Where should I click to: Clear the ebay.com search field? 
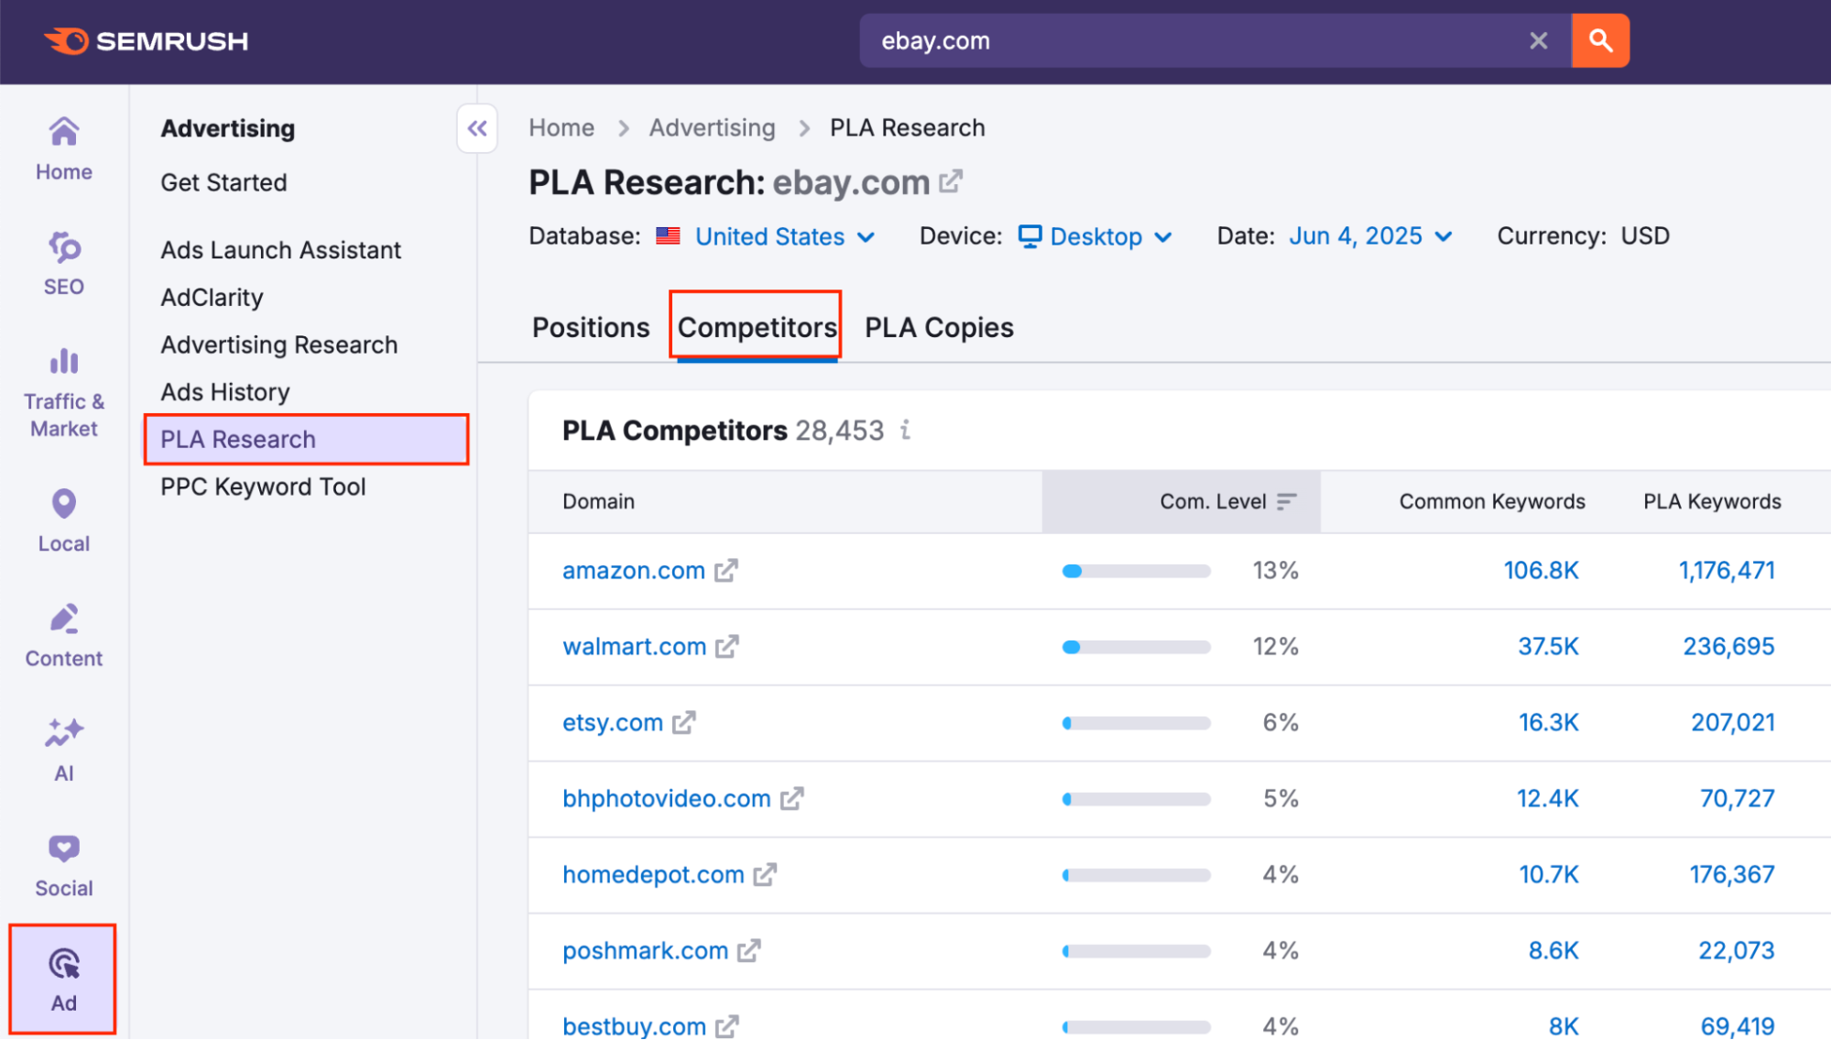[1538, 40]
